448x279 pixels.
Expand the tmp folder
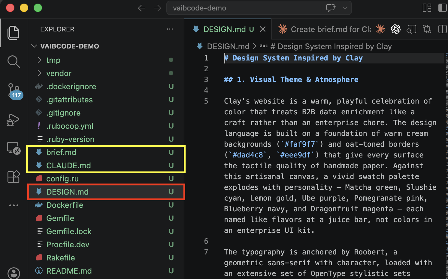coord(106,60)
